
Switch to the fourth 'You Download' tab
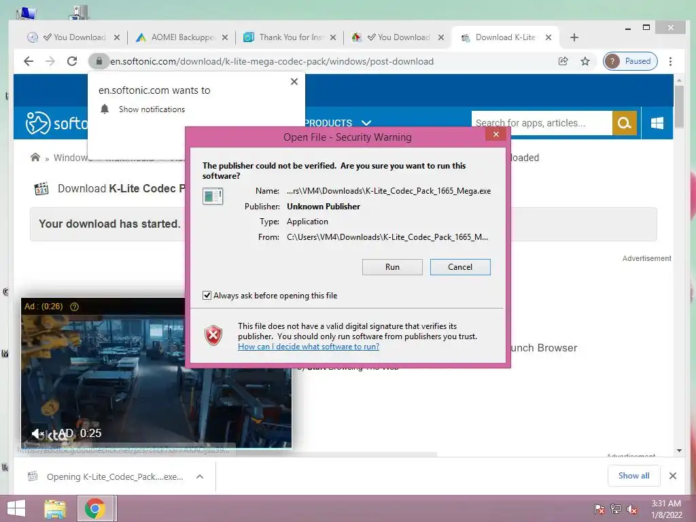tap(398, 37)
